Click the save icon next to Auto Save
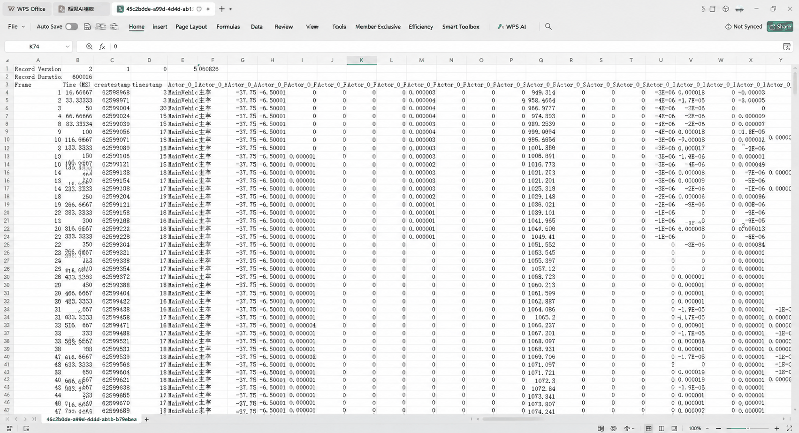799x433 pixels. (87, 27)
